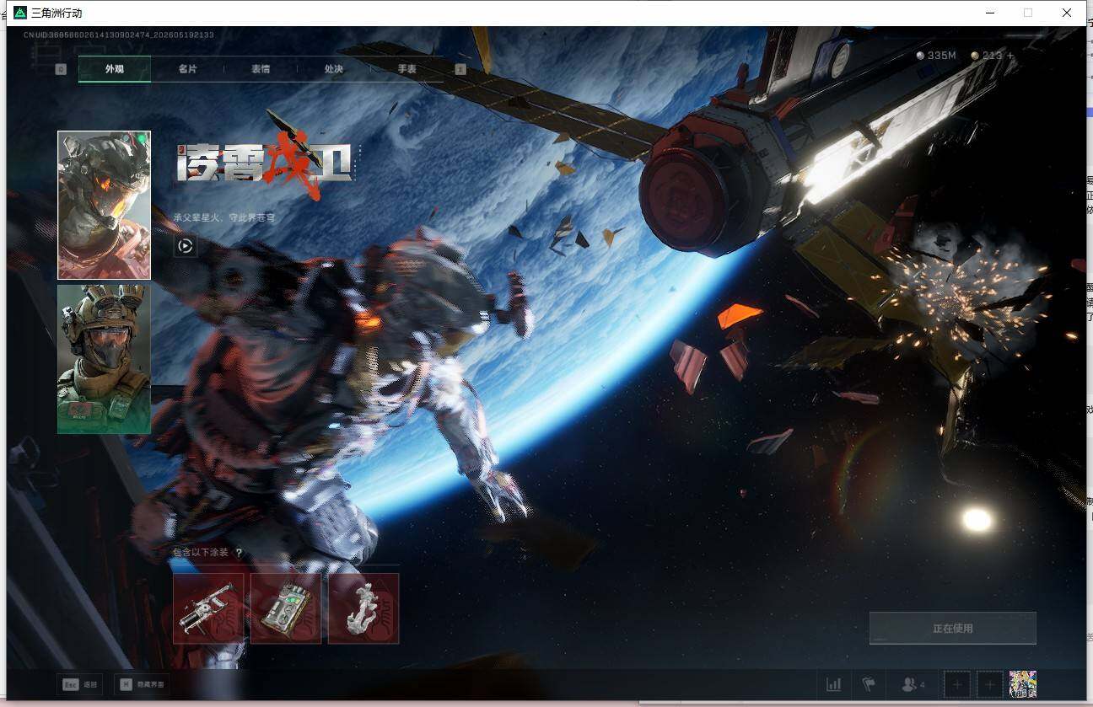Viewport: 1093px width, 707px height.
Task: Choose the soldier with goggles skin
Action: [x=104, y=359]
